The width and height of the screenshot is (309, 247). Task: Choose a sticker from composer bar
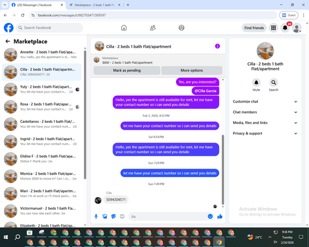[113, 216]
